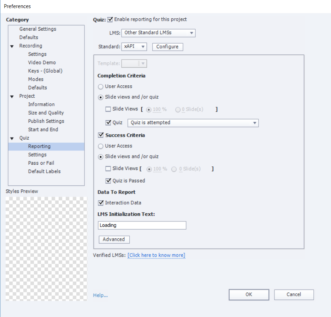Open Publish Settings
331x317 pixels.
[x=46, y=121]
